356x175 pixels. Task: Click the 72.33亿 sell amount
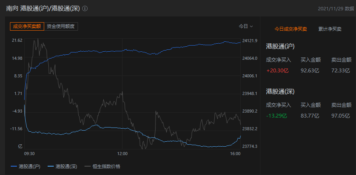point(341,70)
